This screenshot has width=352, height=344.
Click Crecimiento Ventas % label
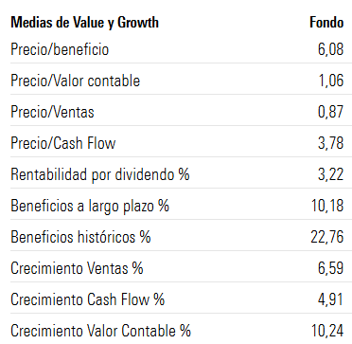click(x=77, y=268)
